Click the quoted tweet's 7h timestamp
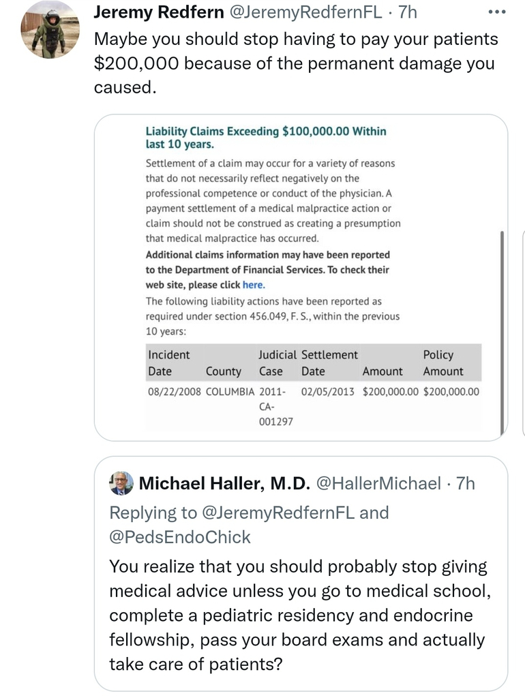 465,483
